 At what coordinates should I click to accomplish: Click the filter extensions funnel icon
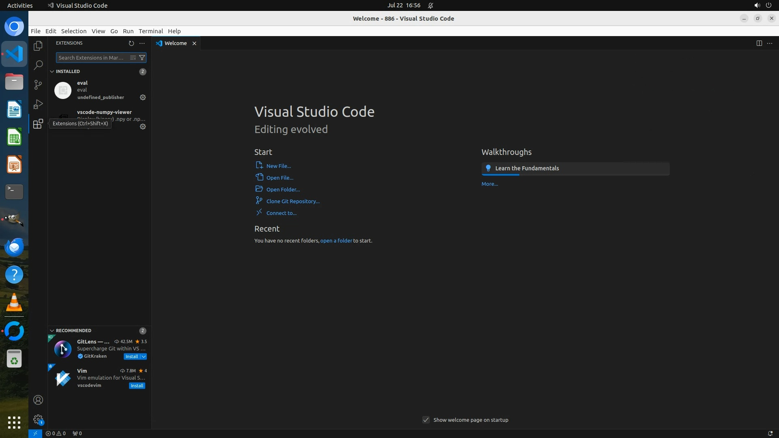(x=142, y=58)
